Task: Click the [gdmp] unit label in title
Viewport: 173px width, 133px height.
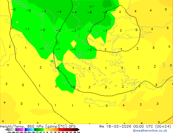Action: pos(52,126)
